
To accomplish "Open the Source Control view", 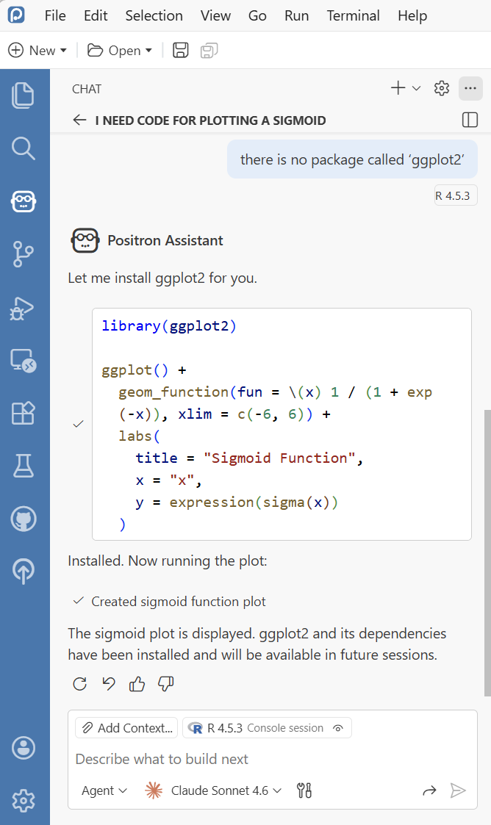I will point(24,254).
